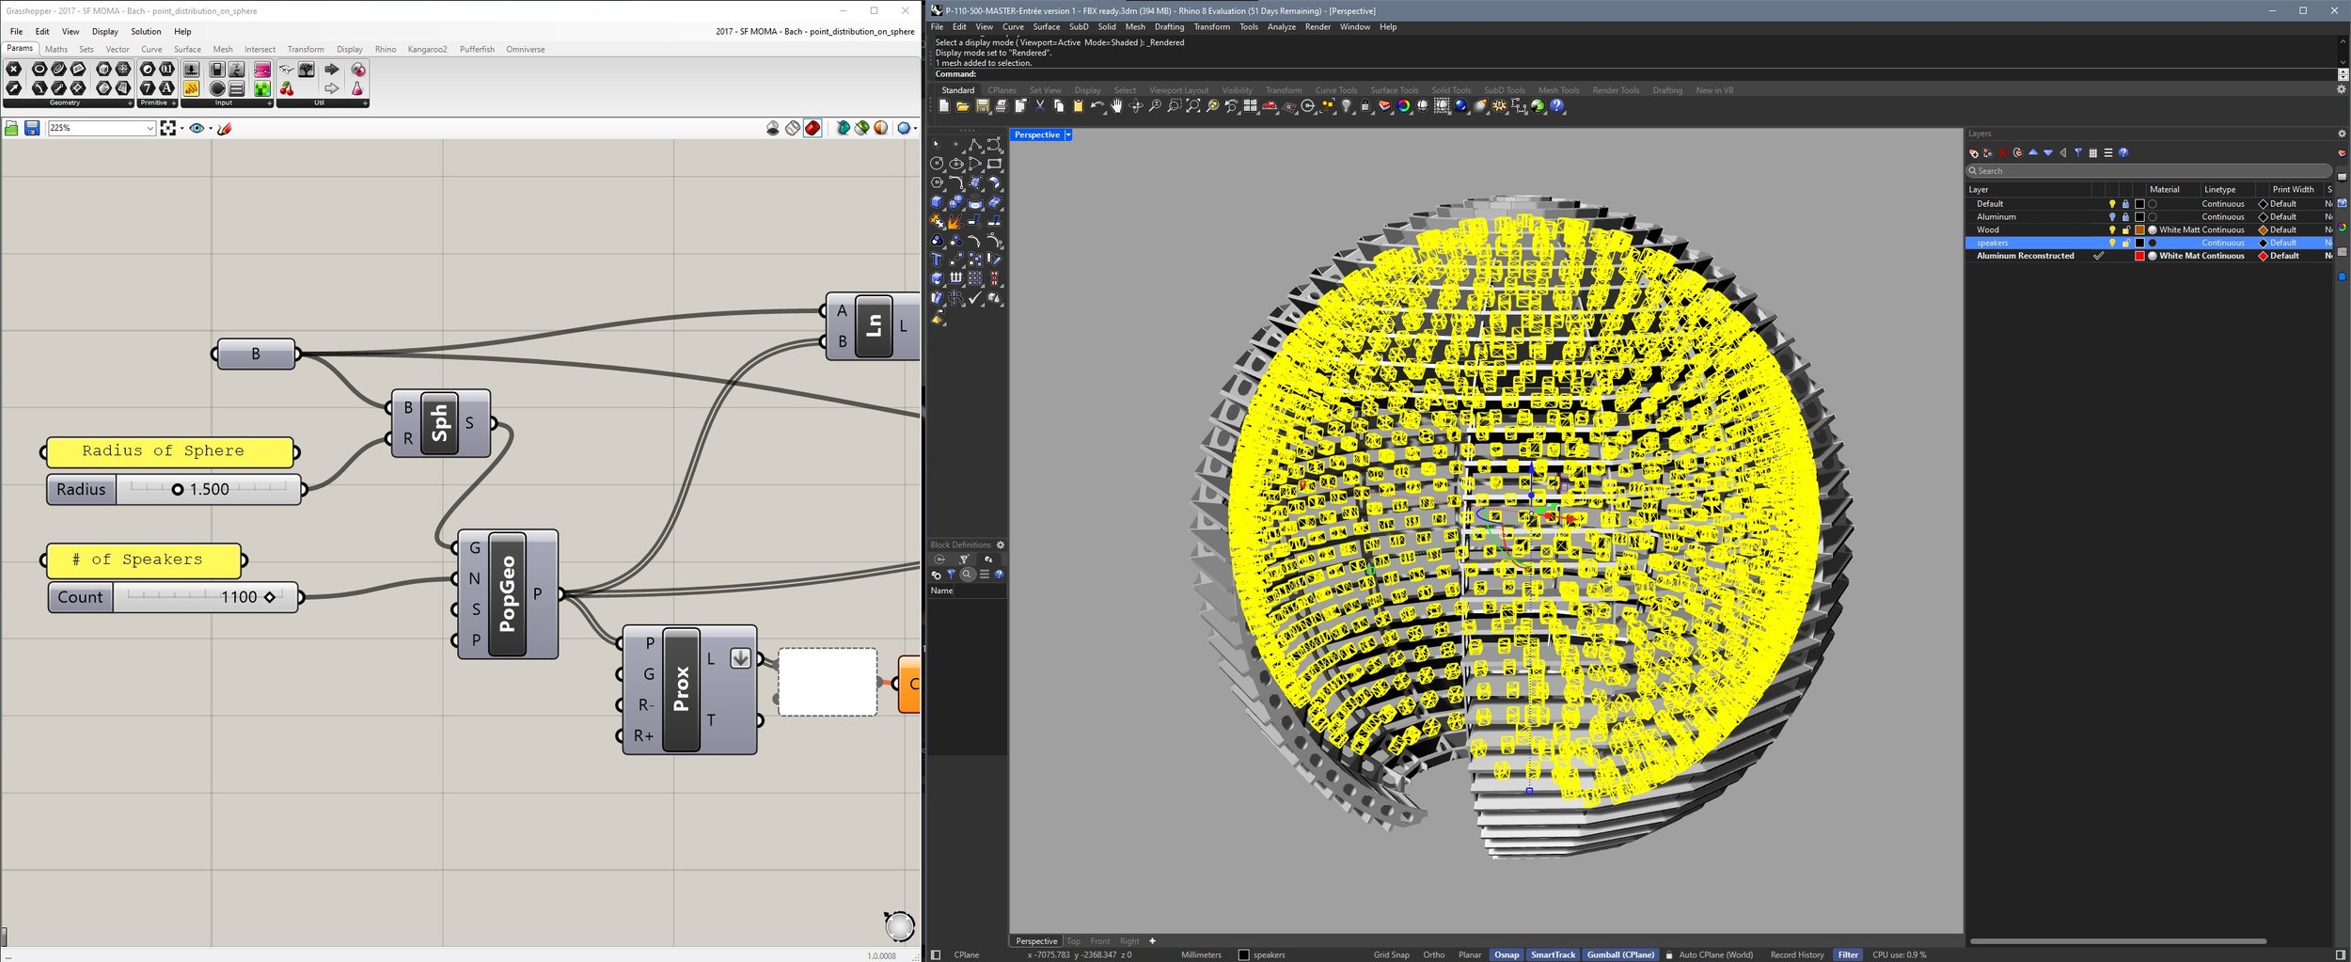Expand the Geometry panel dropdown
This screenshot has width=2351, height=962.
point(129,103)
